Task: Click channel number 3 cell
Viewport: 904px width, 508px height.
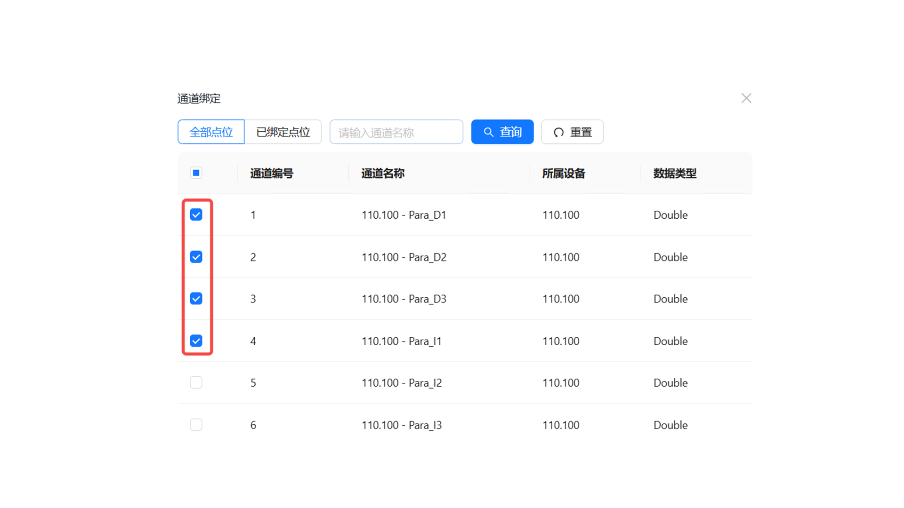Action: pyautogui.click(x=253, y=299)
